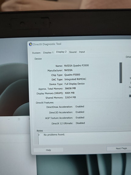Click the 'DirectX Features' group label
Viewport: 131px width, 175px height.
(45, 103)
